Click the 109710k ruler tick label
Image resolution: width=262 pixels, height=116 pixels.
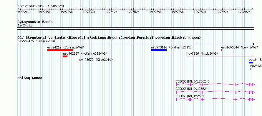[x=45, y=12]
